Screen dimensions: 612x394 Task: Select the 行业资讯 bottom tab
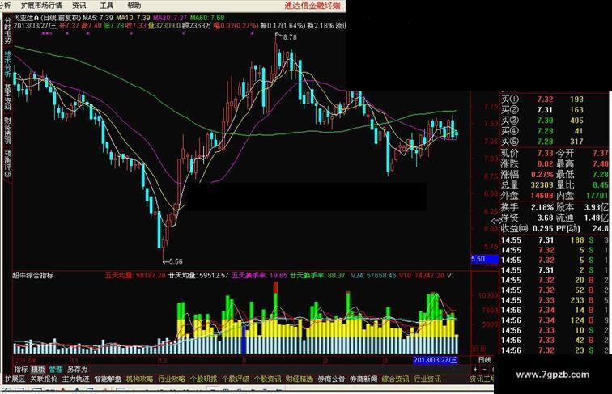point(427,379)
